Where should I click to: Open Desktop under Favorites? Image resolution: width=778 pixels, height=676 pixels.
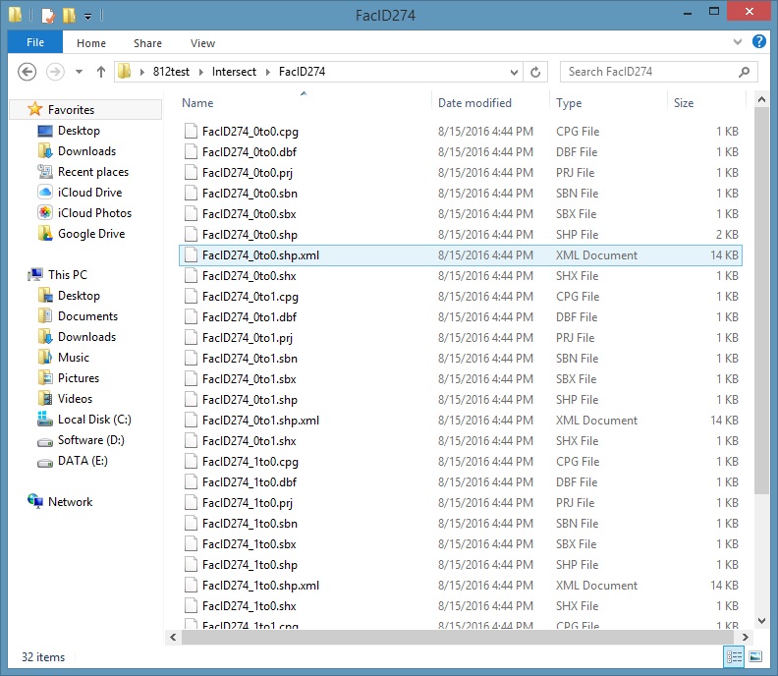[79, 131]
